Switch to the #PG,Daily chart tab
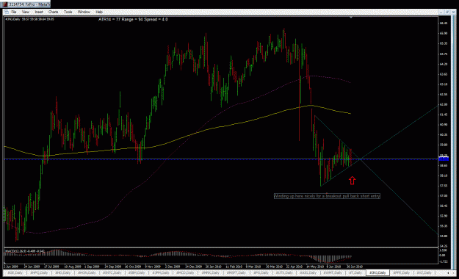Image resolution: width=459 pixels, height=279 pixels. (x=261, y=272)
